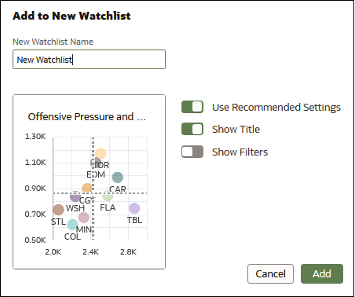The height and width of the screenshot is (297, 355).
Task: Click the Offensive Pressure chart title
Action: click(x=86, y=117)
